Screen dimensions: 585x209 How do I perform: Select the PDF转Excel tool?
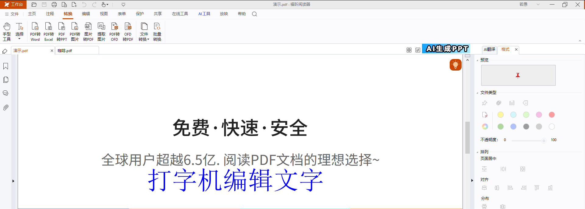(48, 32)
